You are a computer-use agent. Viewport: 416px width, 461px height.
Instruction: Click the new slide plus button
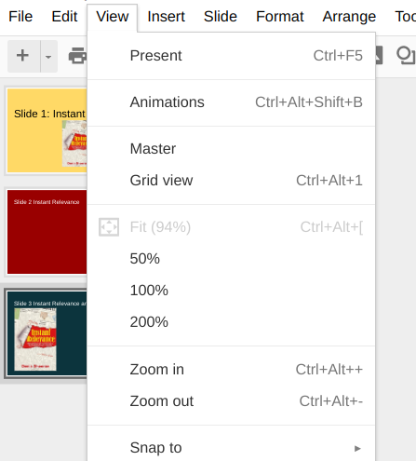[x=23, y=56]
